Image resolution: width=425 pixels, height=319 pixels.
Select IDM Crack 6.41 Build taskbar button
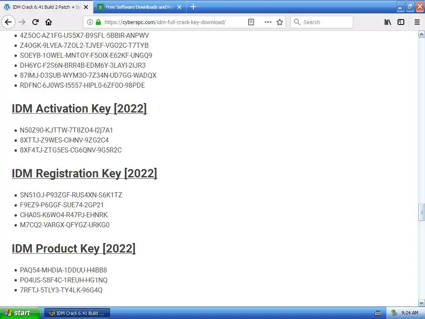tap(77, 313)
